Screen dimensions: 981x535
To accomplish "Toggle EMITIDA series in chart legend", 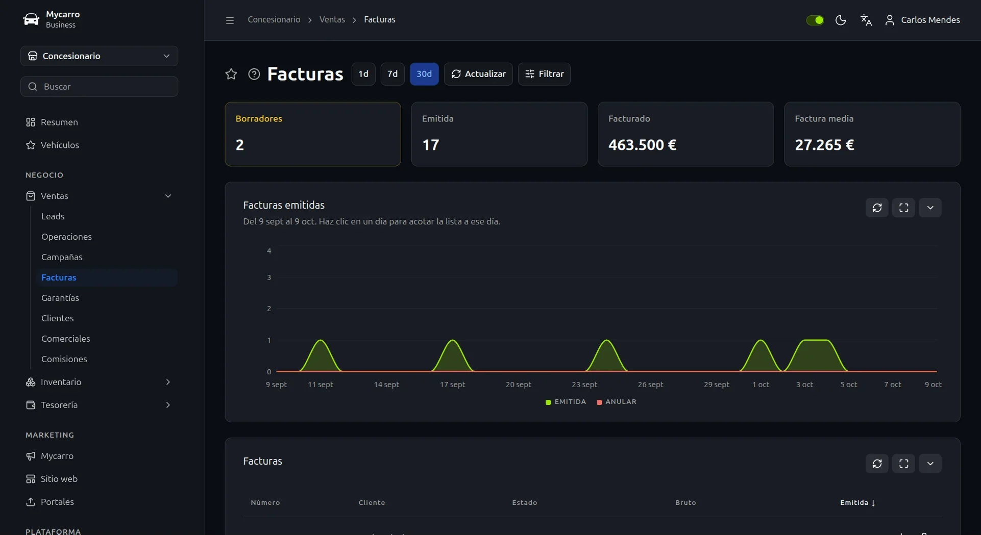I will (566, 402).
